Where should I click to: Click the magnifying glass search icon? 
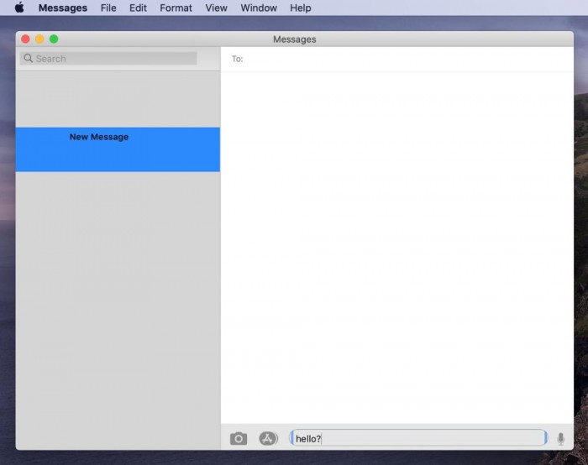tap(28, 58)
